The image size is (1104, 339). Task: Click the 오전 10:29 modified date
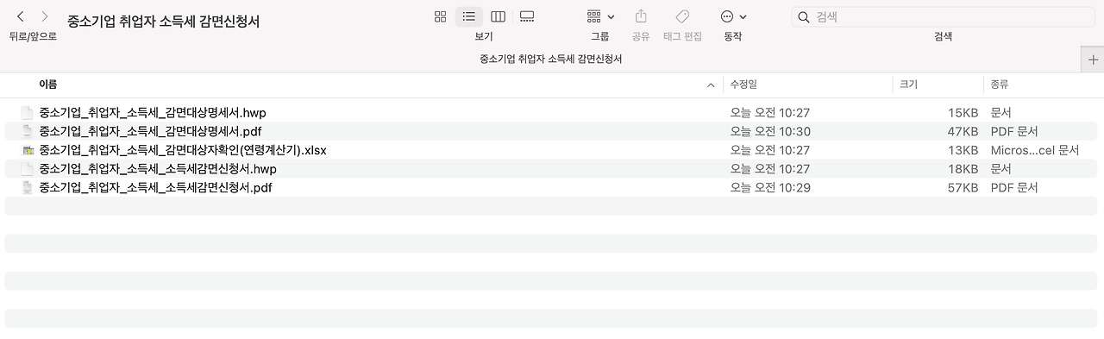pos(770,187)
